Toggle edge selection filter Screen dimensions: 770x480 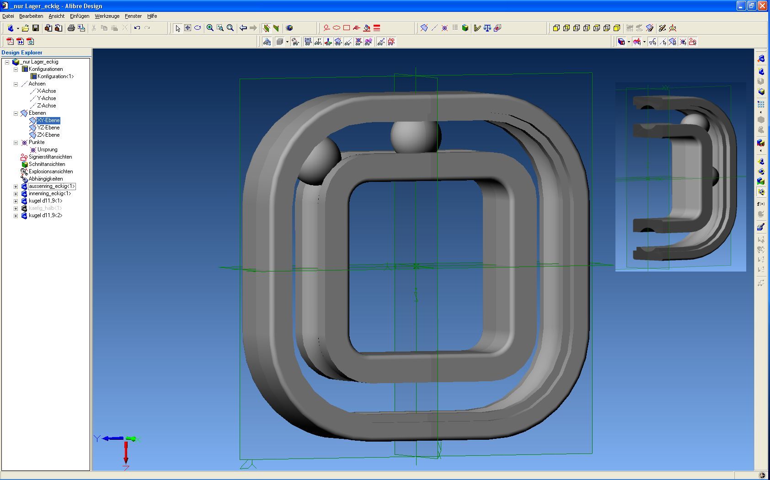[652, 42]
